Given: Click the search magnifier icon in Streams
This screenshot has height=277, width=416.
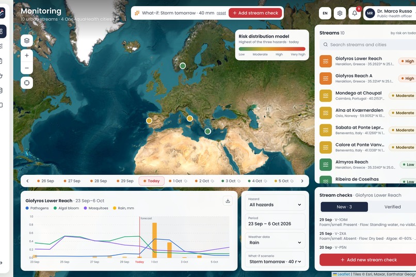Looking at the screenshot, I should pyautogui.click(x=325, y=44).
